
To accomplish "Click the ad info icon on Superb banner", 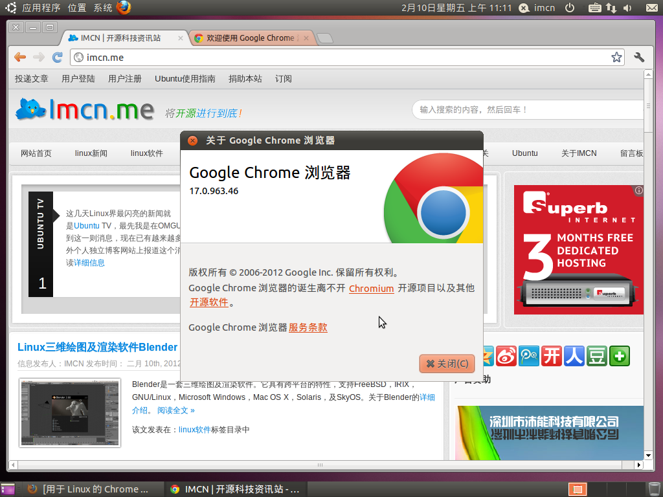I will [x=639, y=190].
